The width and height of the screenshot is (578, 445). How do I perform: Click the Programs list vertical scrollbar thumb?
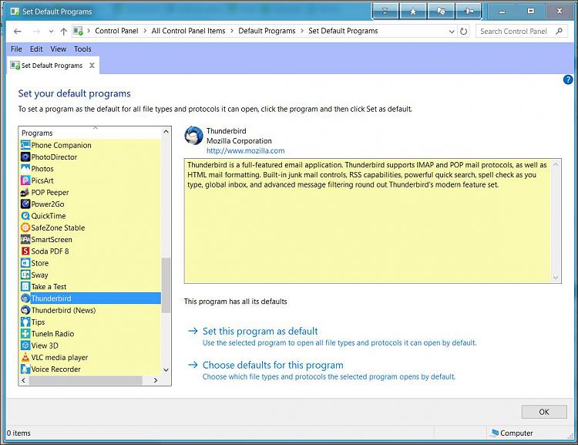point(166,285)
